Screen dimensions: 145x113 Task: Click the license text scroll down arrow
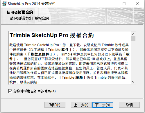(x=133, y=82)
